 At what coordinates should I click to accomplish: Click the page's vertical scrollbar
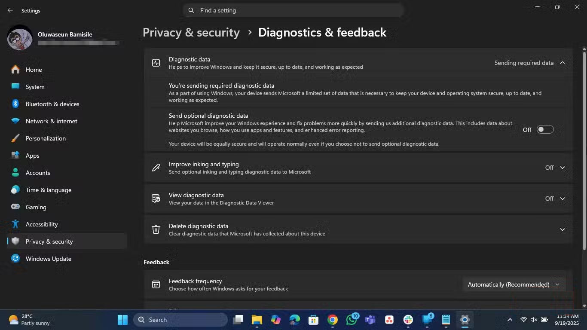click(584, 150)
